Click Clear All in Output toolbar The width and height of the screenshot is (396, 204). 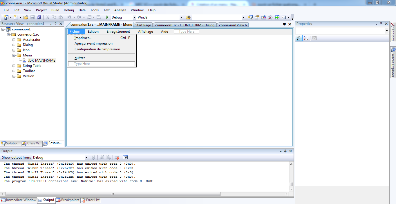pyautogui.click(x=117, y=157)
